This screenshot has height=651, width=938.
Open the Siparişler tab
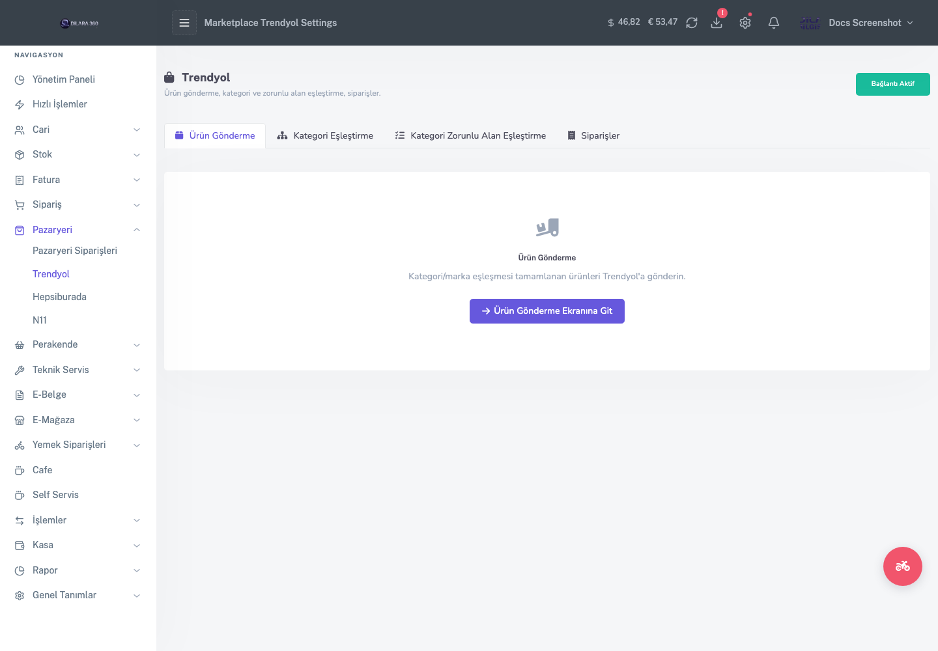(x=593, y=135)
